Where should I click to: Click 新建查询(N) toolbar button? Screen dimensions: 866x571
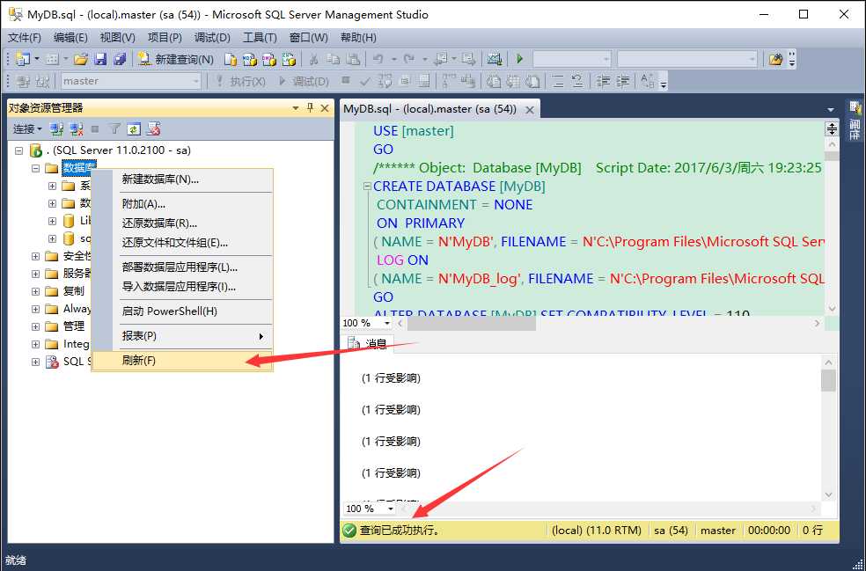pyautogui.click(x=176, y=59)
